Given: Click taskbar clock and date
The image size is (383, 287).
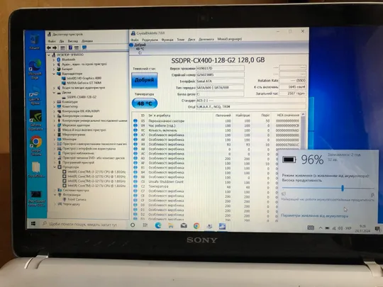Looking at the screenshot, I should pyautogui.click(x=362, y=228).
